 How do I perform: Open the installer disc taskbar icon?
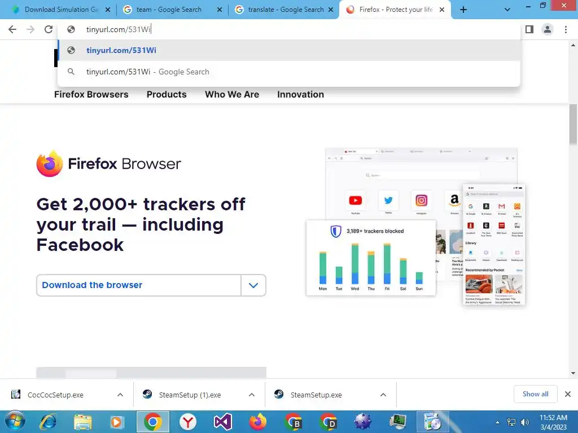[x=433, y=422]
